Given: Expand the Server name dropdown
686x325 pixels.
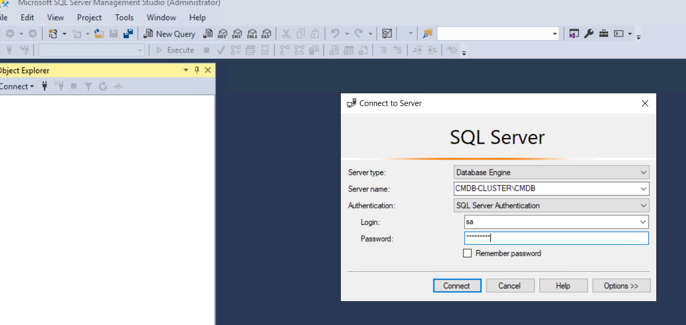Looking at the screenshot, I should click(644, 189).
